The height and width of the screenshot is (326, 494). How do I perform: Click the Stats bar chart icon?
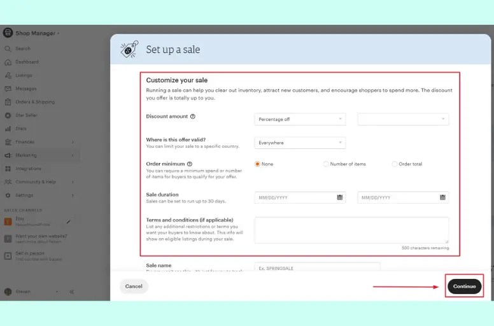tap(8, 129)
